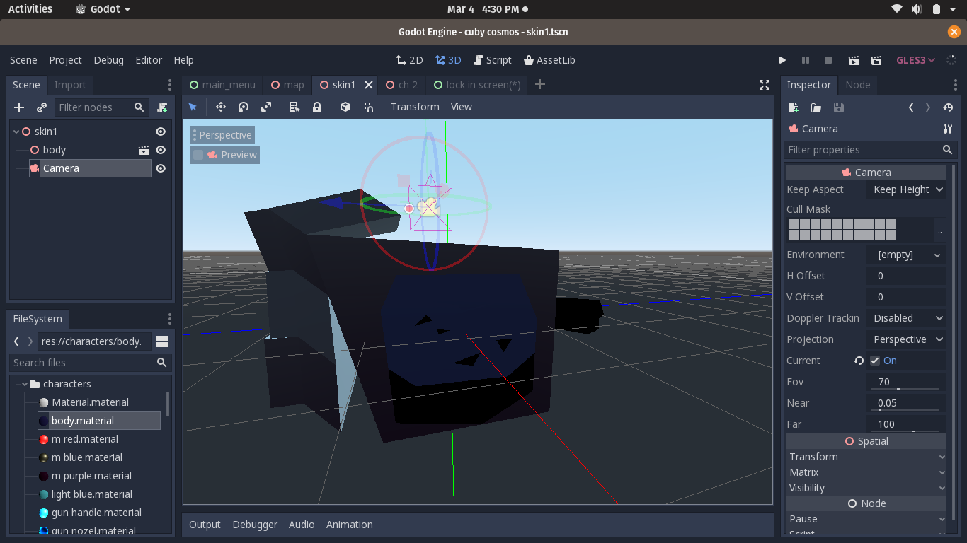Switch to the main_menu scene tab
967x543 pixels.
click(x=222, y=85)
